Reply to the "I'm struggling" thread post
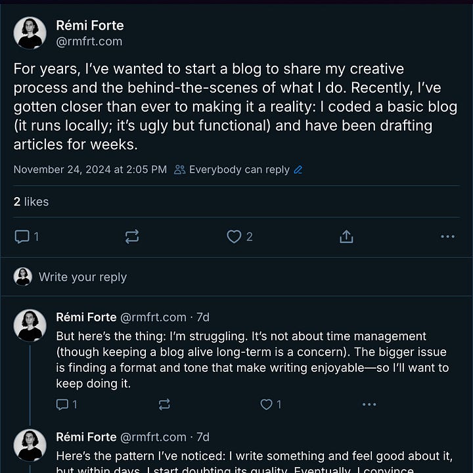473x473 pixels. point(63,405)
